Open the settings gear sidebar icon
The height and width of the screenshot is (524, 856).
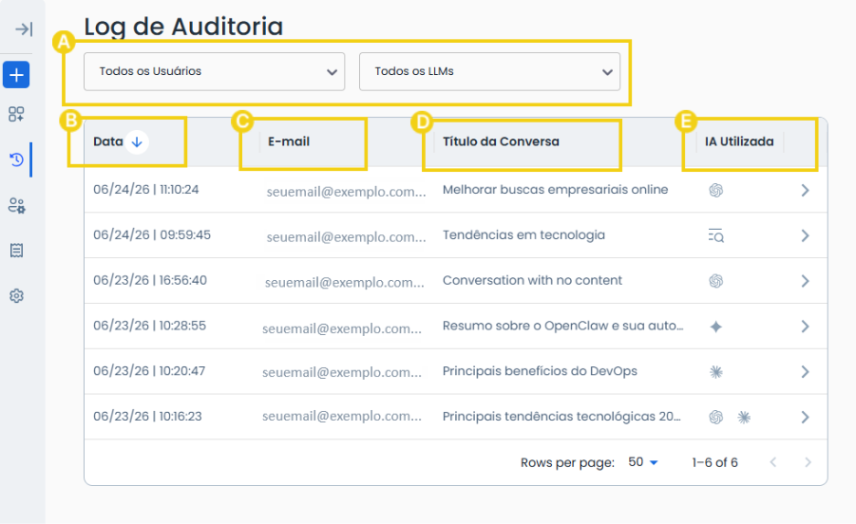(x=16, y=295)
